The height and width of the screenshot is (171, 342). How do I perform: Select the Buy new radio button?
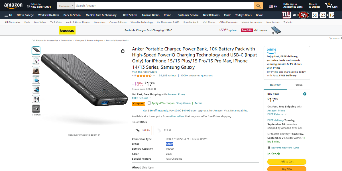(305, 94)
